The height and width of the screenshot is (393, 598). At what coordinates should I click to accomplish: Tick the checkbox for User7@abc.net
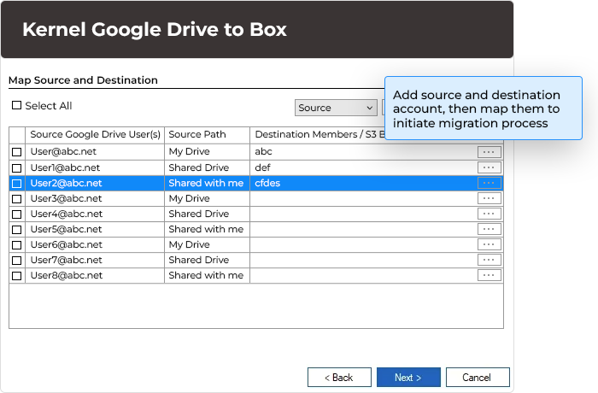pyautogui.click(x=17, y=261)
